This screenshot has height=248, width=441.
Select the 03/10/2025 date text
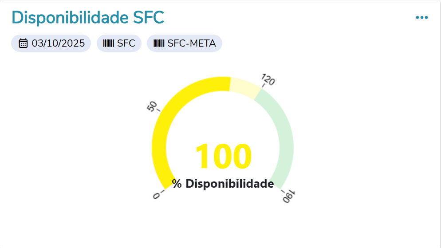(58, 43)
